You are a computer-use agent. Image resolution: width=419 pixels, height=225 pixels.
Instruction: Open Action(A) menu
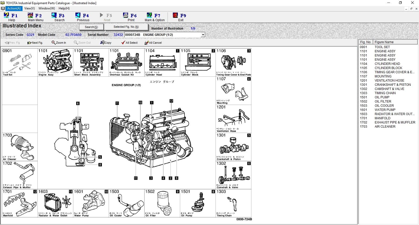[14, 8]
